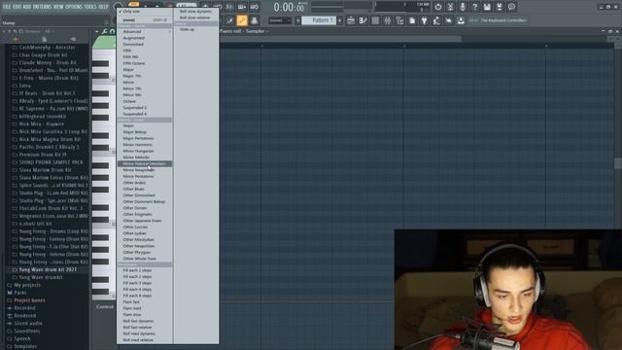Open the browser view icon

coord(399,20)
